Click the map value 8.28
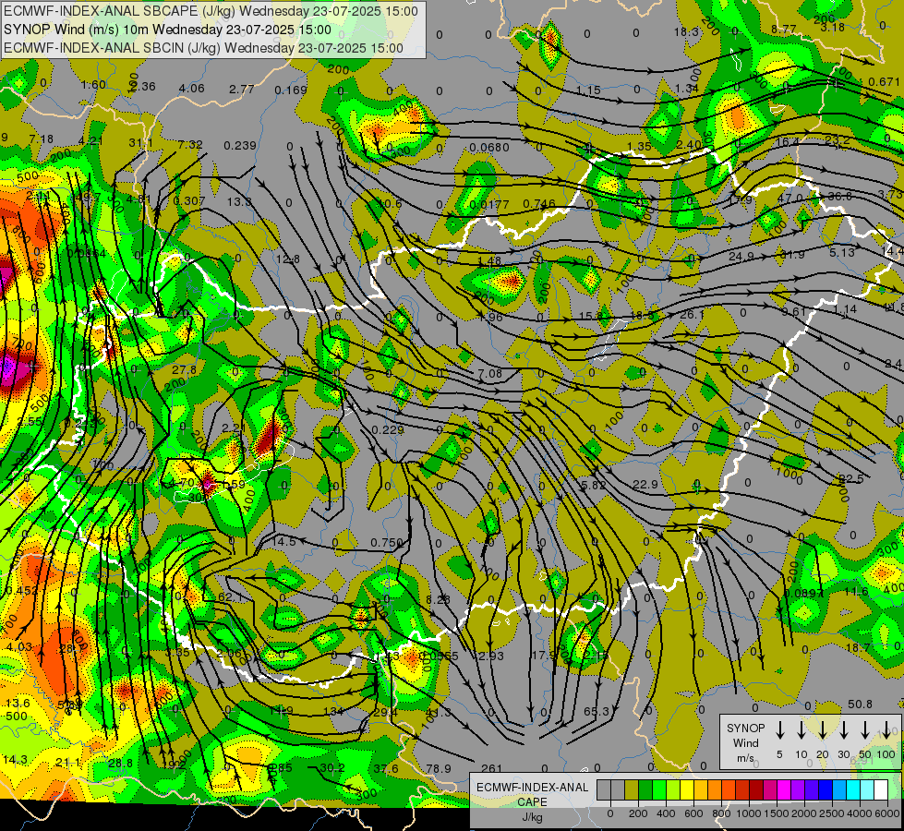The height and width of the screenshot is (831, 904). point(439,600)
